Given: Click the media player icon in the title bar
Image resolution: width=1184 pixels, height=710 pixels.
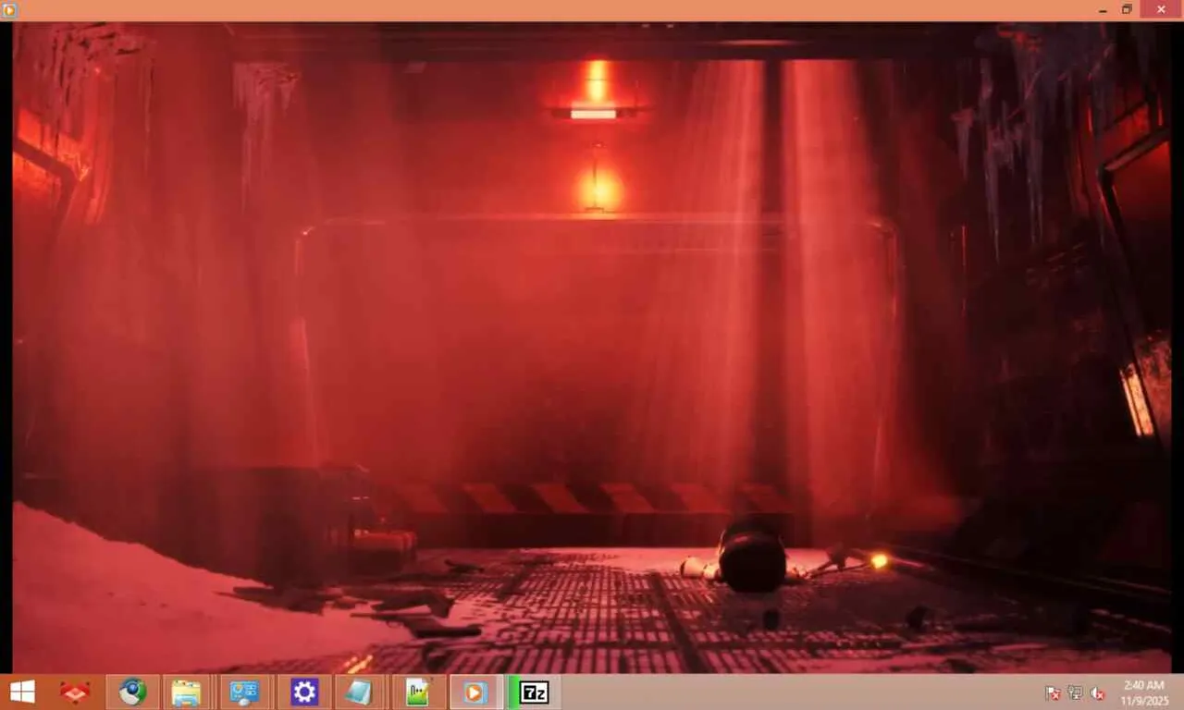Looking at the screenshot, I should pos(9,10).
